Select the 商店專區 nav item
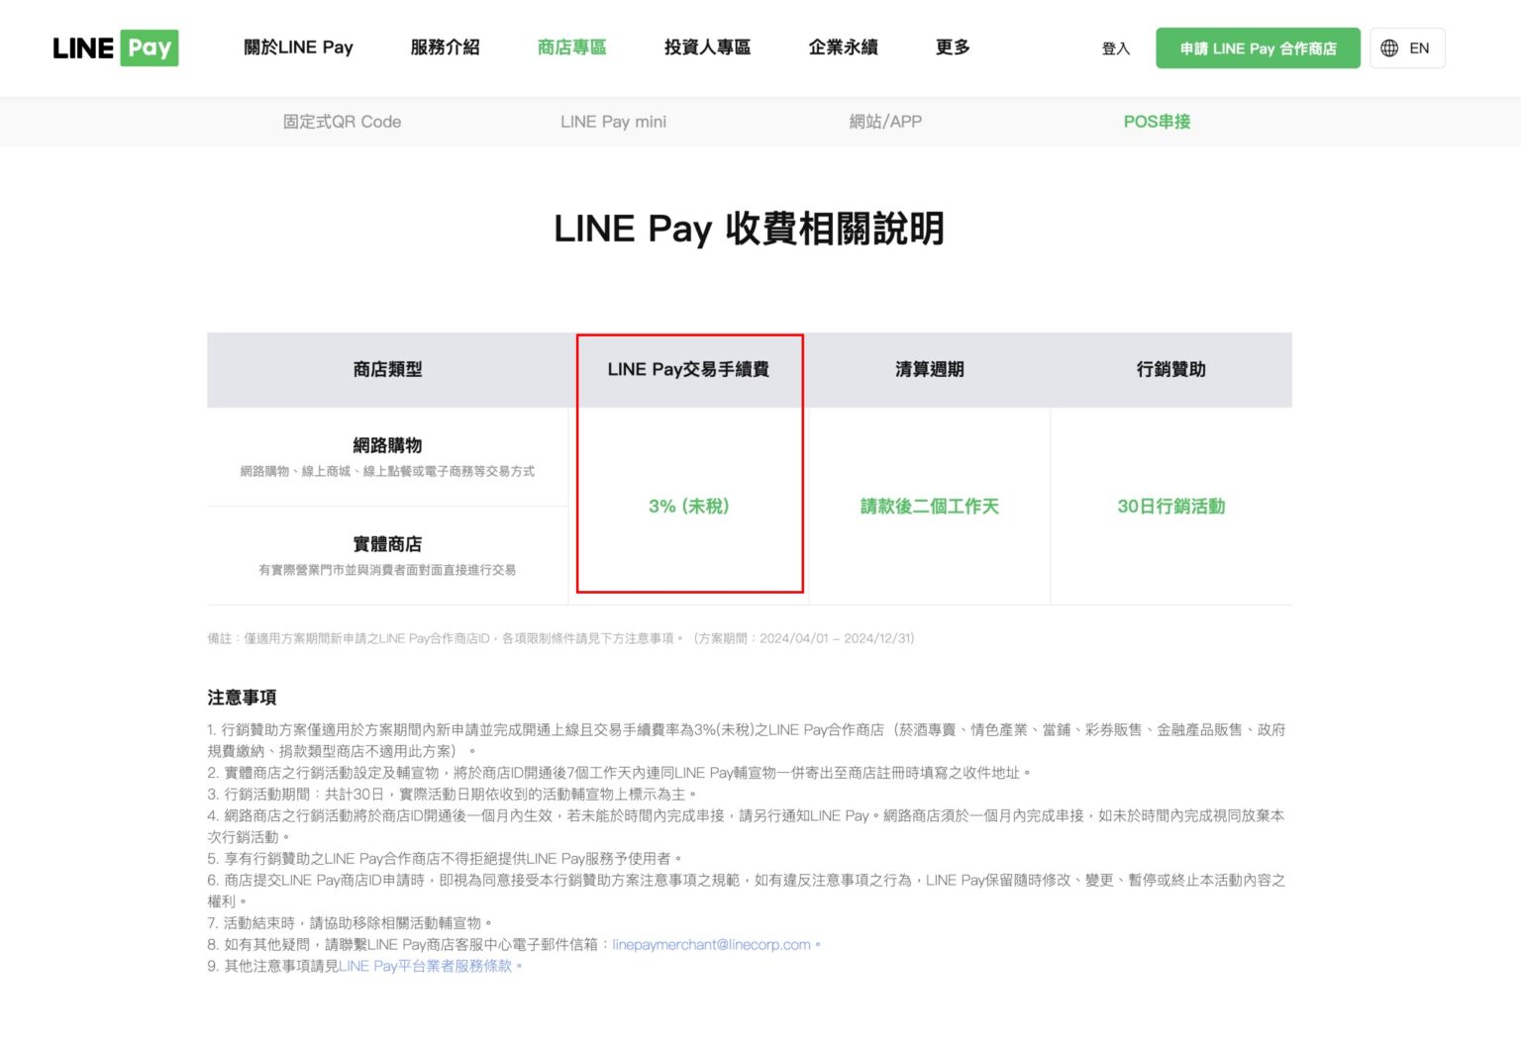This screenshot has height=1039, width=1521. 571,47
